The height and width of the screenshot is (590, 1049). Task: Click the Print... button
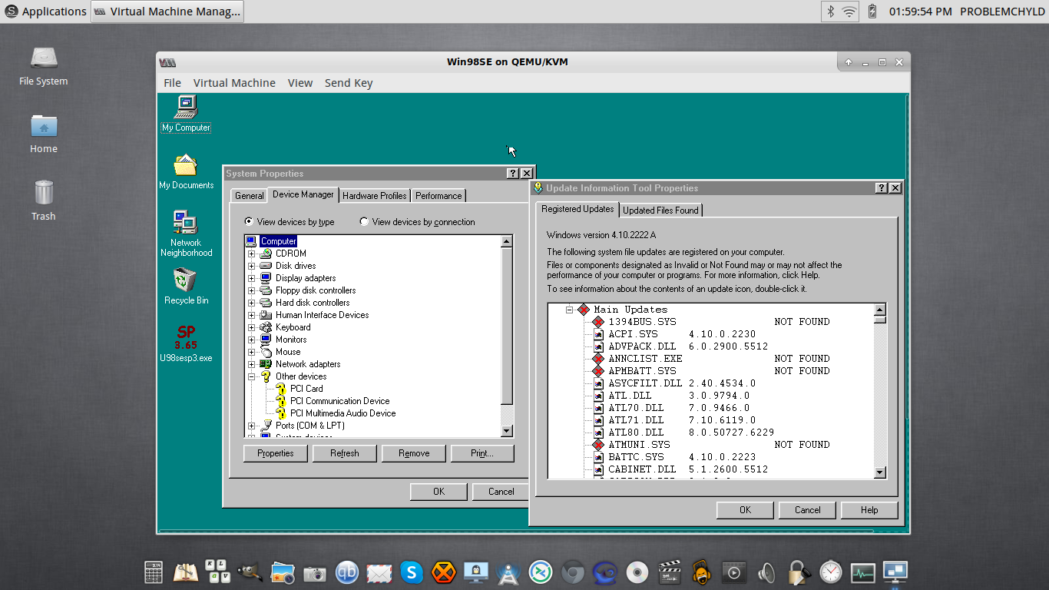tap(482, 453)
